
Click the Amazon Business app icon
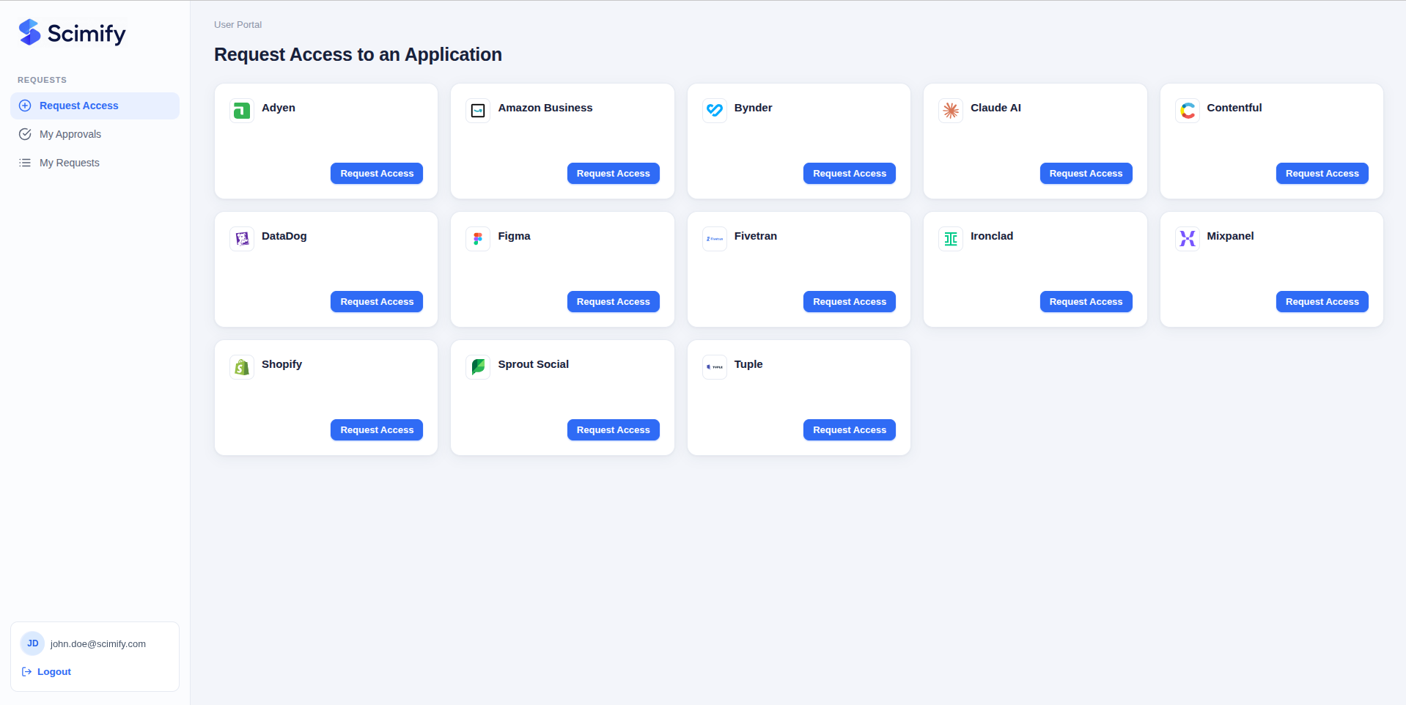[x=478, y=111]
